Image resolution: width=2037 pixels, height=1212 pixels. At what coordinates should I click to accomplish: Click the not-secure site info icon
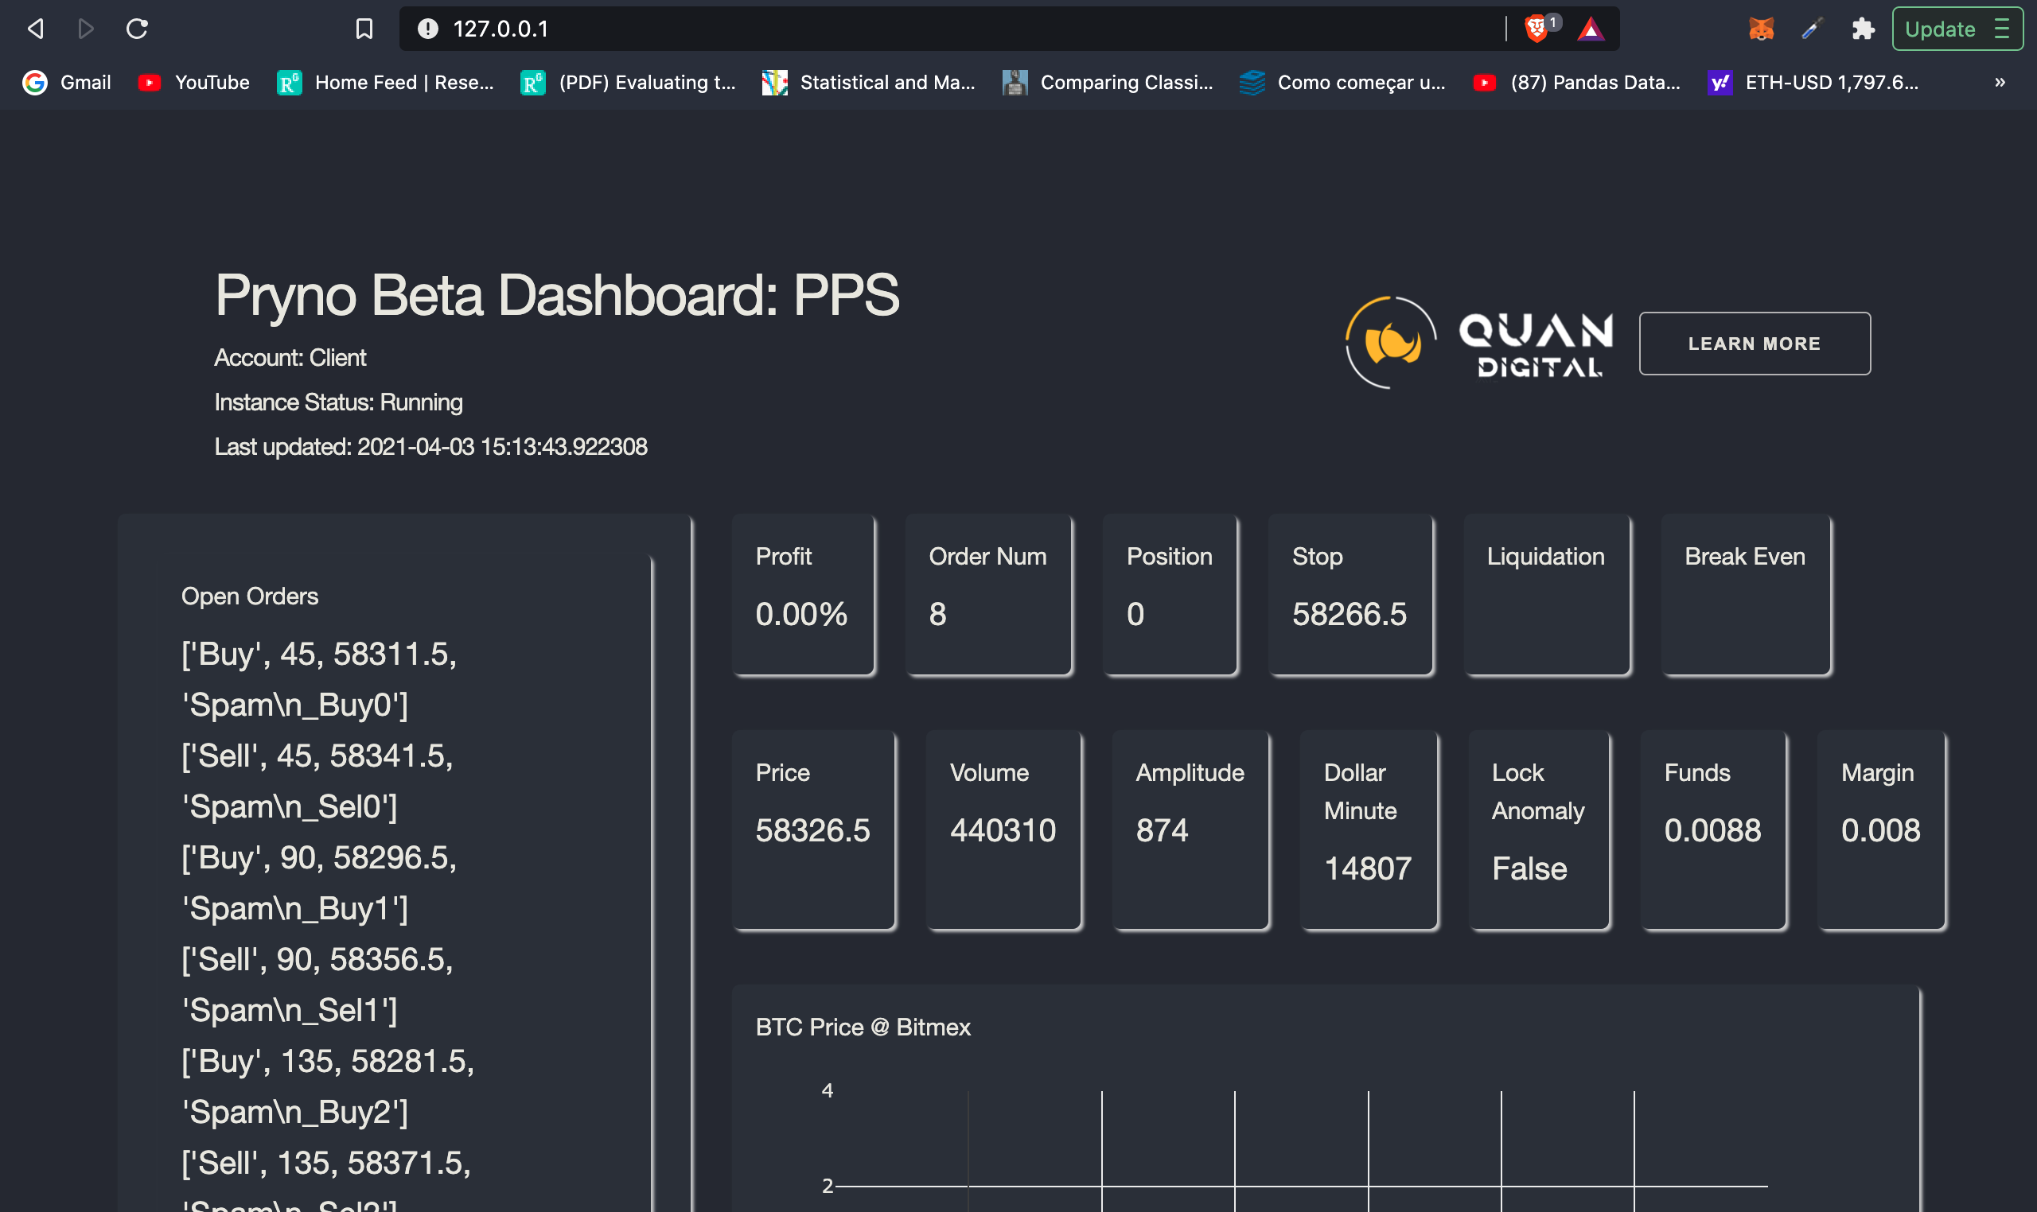[427, 29]
